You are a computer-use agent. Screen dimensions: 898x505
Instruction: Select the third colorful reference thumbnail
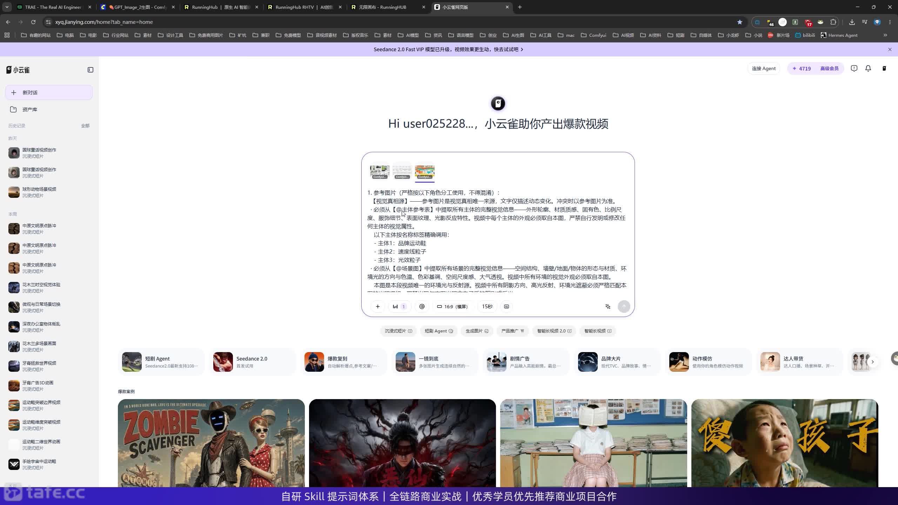pyautogui.click(x=424, y=172)
